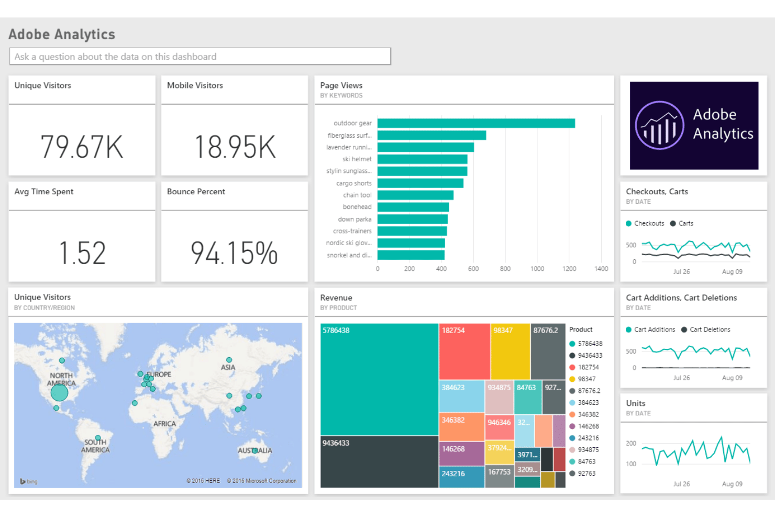Click the Australia map bubble
Viewport: 775px width, 517px height.
point(255,450)
